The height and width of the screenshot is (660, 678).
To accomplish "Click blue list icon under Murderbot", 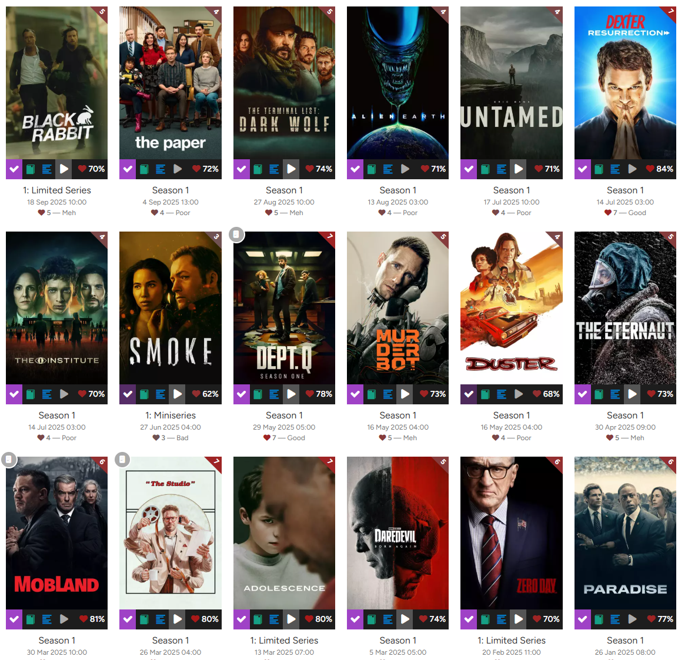I will pos(388,394).
